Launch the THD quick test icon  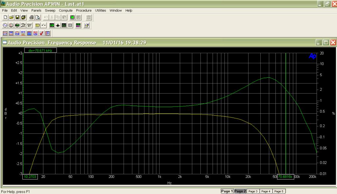pyautogui.click(x=11, y=33)
